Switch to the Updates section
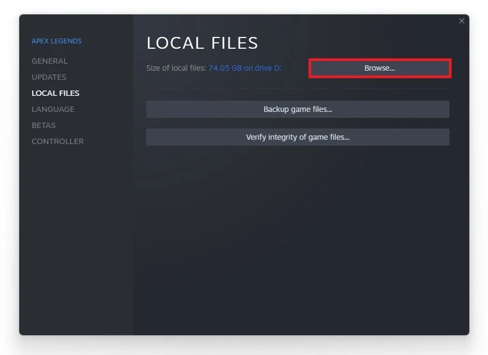Viewport: 488px width, 355px height. pos(49,77)
